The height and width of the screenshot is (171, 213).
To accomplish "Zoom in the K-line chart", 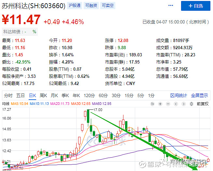I will 160,104.
